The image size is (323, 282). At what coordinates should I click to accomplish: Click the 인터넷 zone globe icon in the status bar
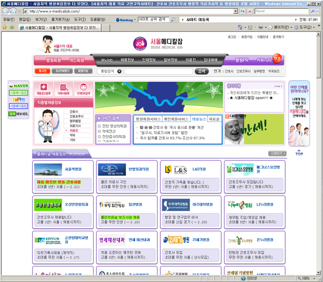pyautogui.click(x=244, y=278)
